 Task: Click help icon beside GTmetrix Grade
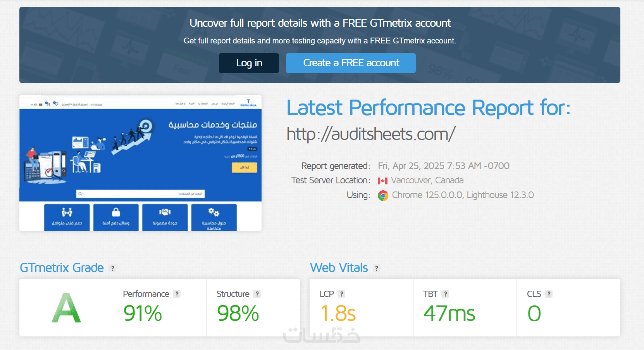112,268
